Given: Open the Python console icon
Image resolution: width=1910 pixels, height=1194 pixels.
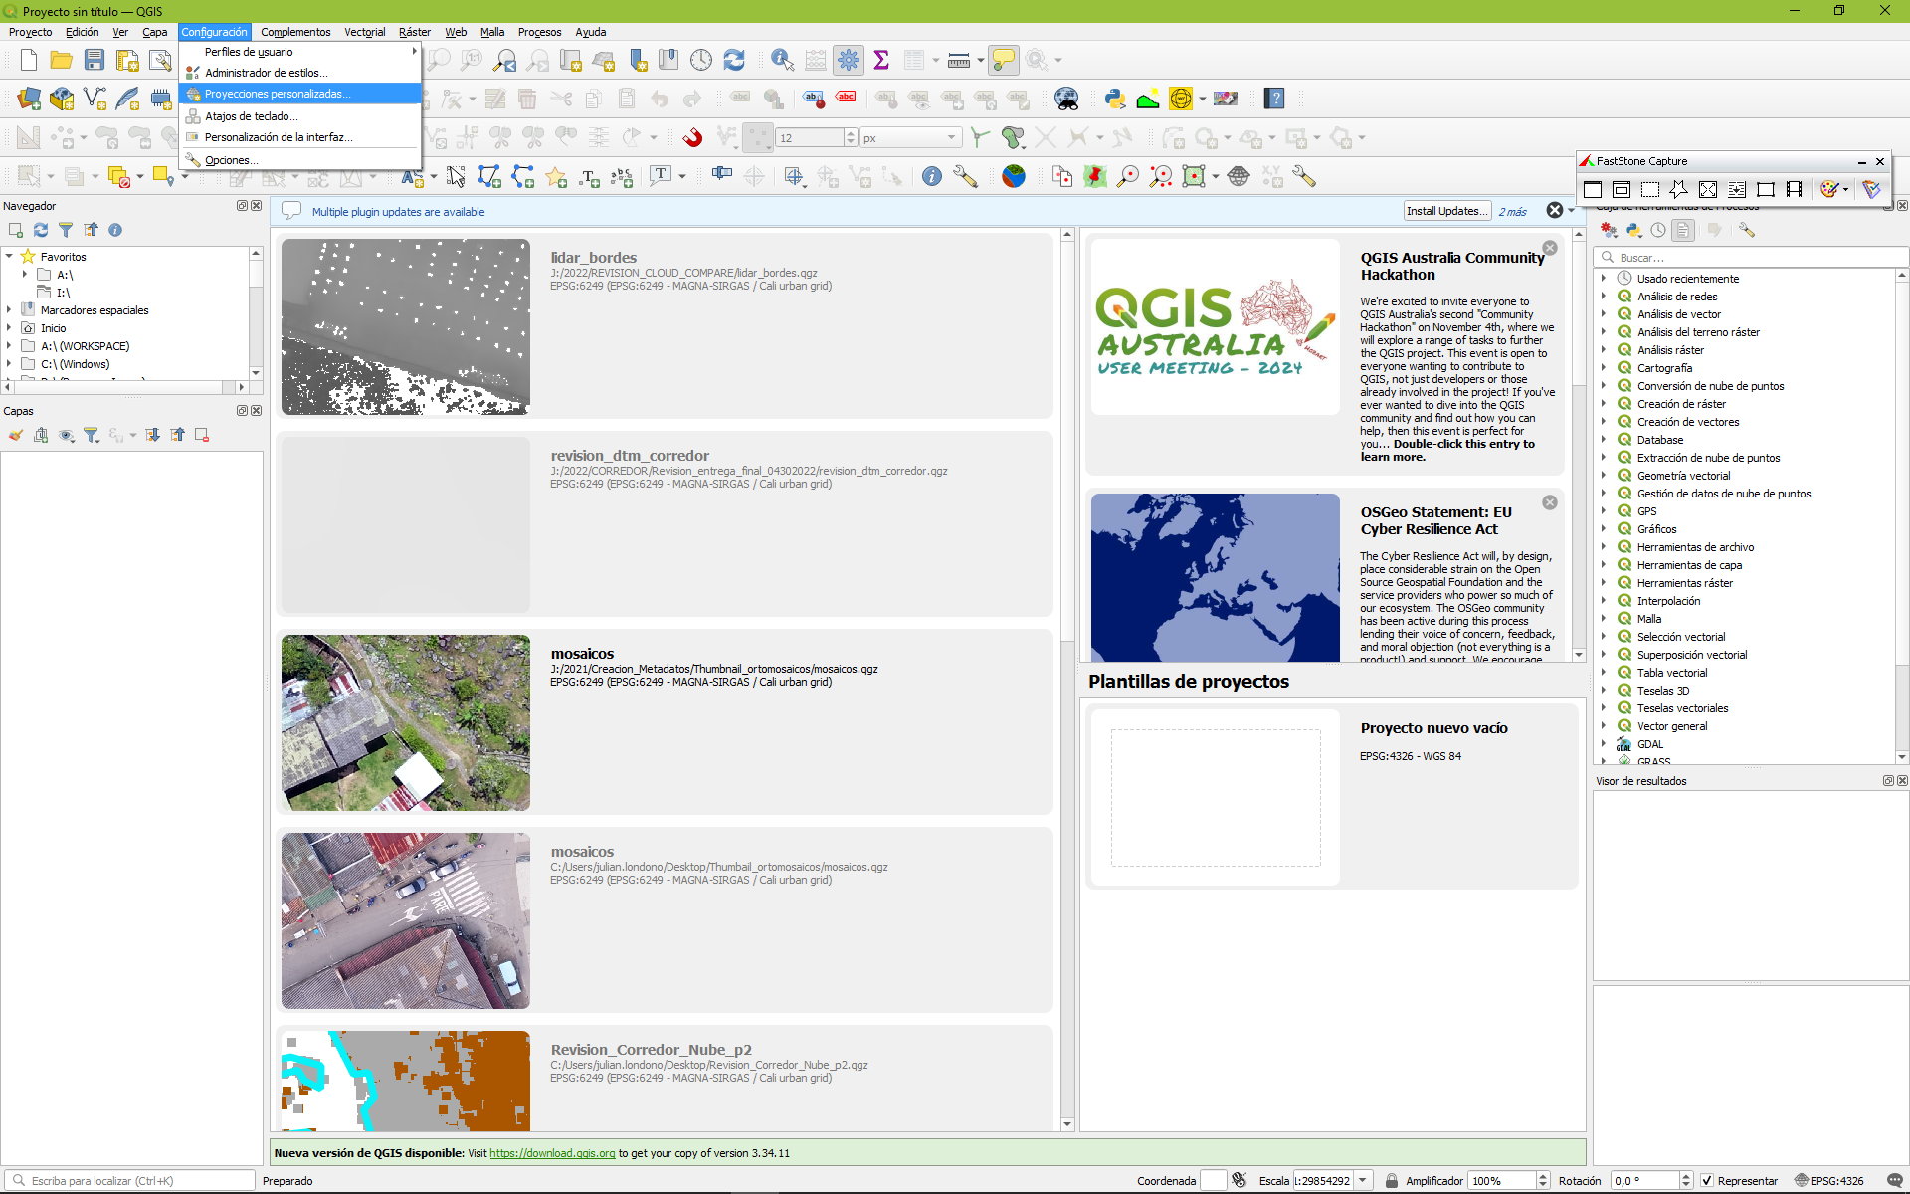Looking at the screenshot, I should click(1114, 99).
